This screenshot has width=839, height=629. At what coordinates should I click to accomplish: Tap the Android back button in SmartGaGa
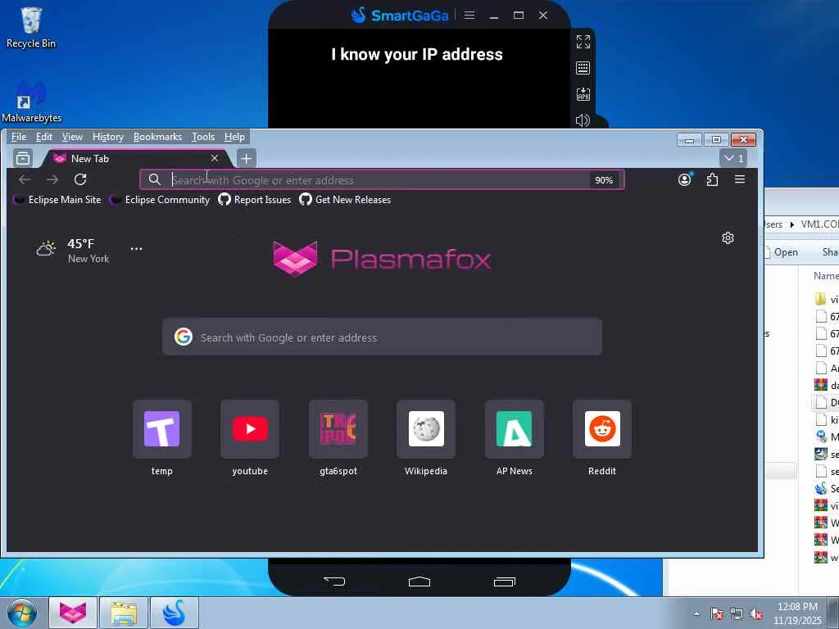pos(334,581)
